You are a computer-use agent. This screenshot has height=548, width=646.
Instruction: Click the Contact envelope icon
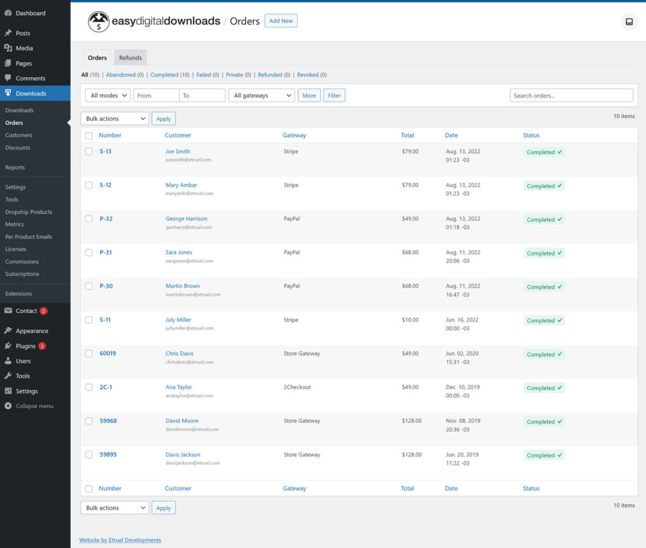(x=8, y=311)
